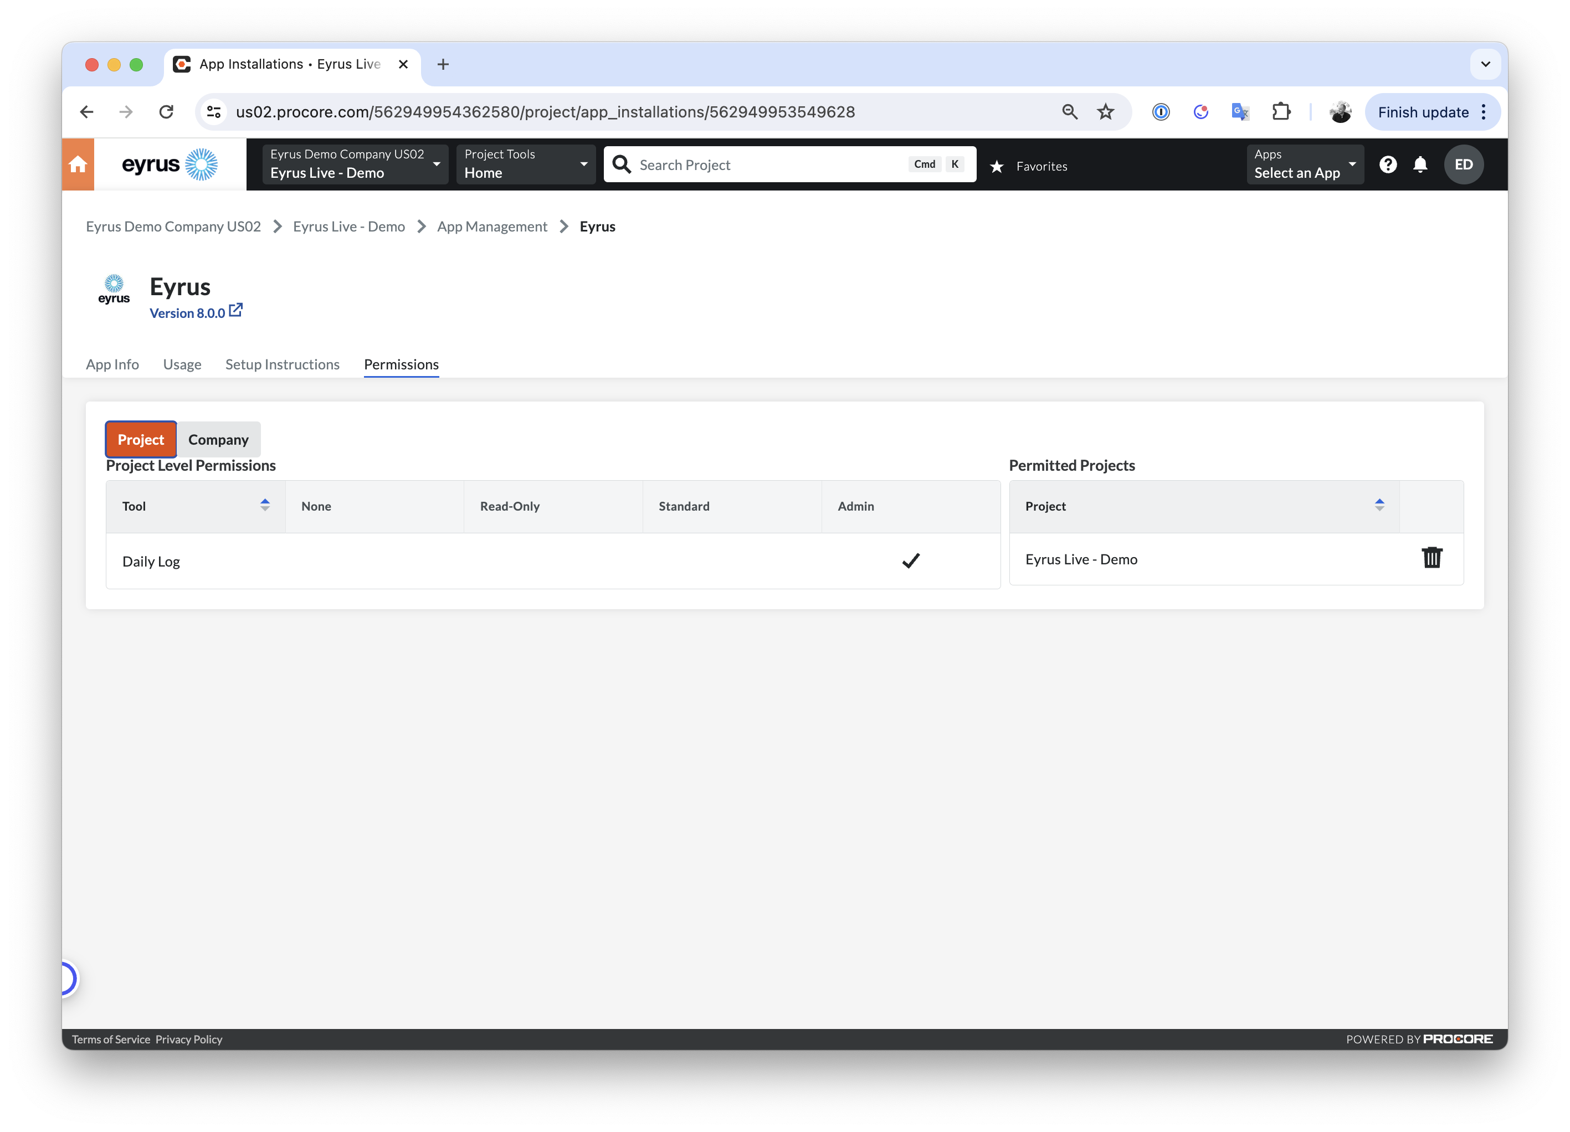Click the browser forward arrow
1570x1132 pixels.
126,112
